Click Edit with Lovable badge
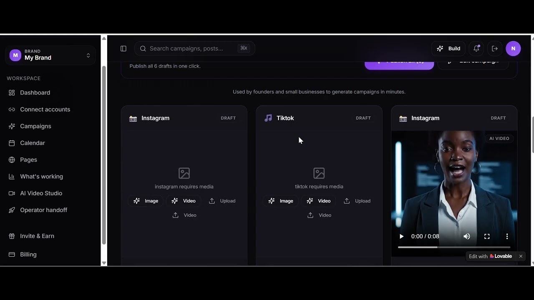This screenshot has height=300, width=534. 490,256
